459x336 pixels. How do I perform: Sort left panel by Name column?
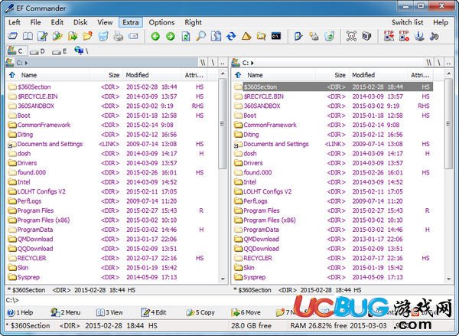(x=53, y=75)
